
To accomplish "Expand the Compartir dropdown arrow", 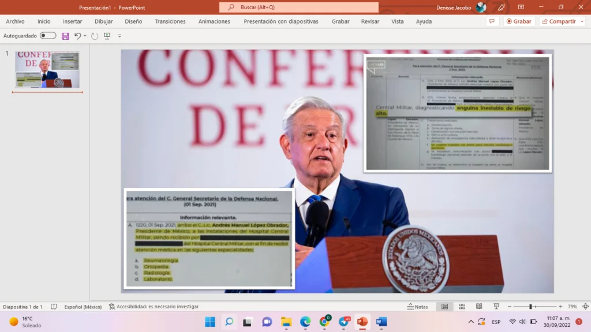I will [x=582, y=21].
